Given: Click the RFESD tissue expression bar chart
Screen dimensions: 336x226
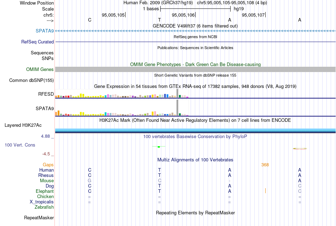Looking at the screenshot, I should click(122, 94).
